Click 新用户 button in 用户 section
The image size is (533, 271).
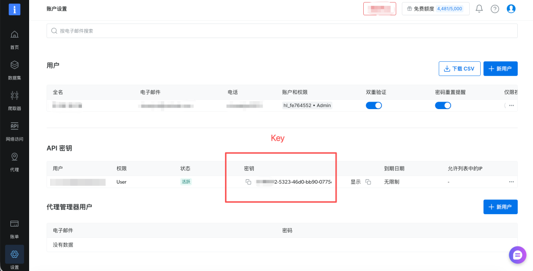pos(500,69)
